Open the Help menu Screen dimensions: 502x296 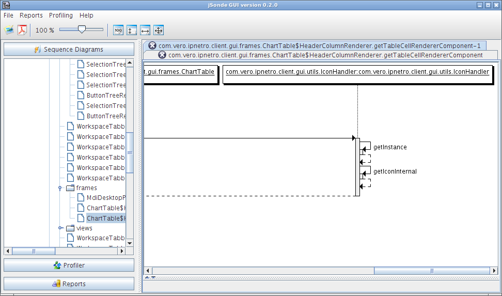86,15
